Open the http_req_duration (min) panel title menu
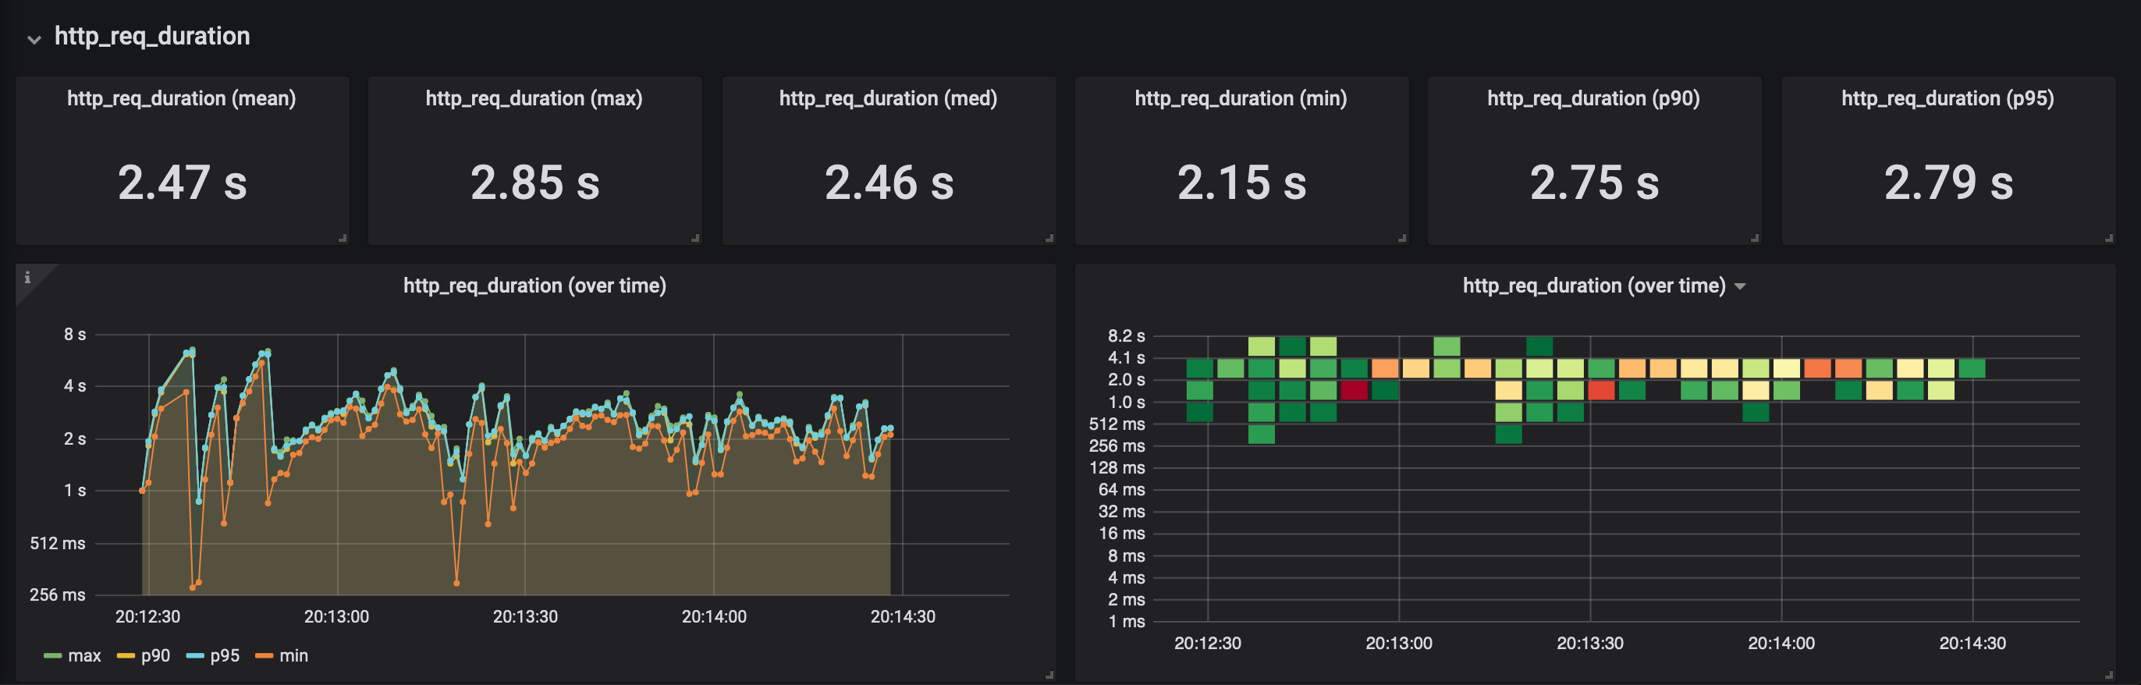This screenshot has width=2141, height=685. 1241,98
